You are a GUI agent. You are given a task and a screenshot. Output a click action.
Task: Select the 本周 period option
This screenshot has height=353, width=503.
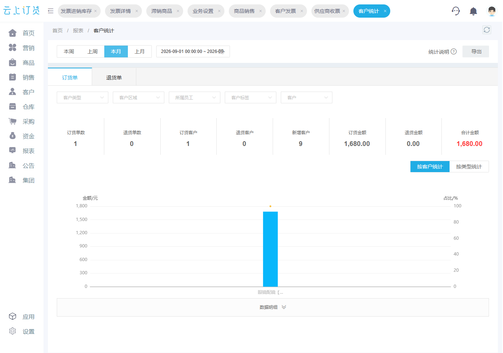69,51
